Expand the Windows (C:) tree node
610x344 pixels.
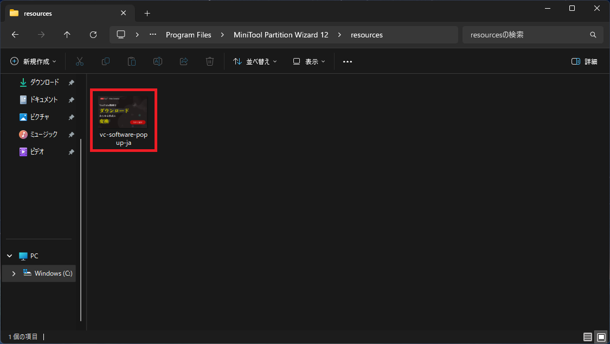[14, 273]
